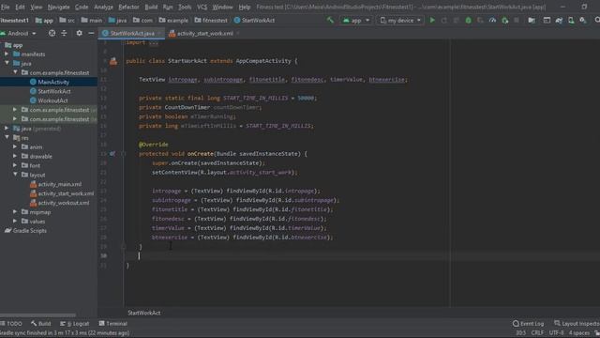Viewport: 600px width, 338px height.
Task: Open the profiler via the gauge icon
Action: tap(492, 20)
